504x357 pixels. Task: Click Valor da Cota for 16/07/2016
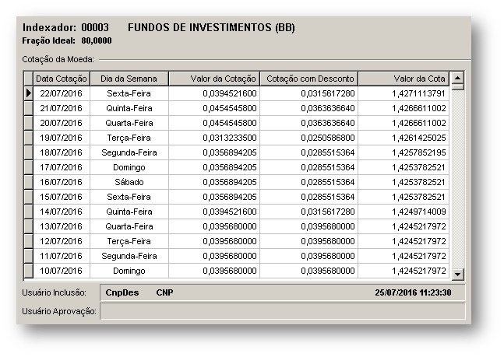click(404, 182)
